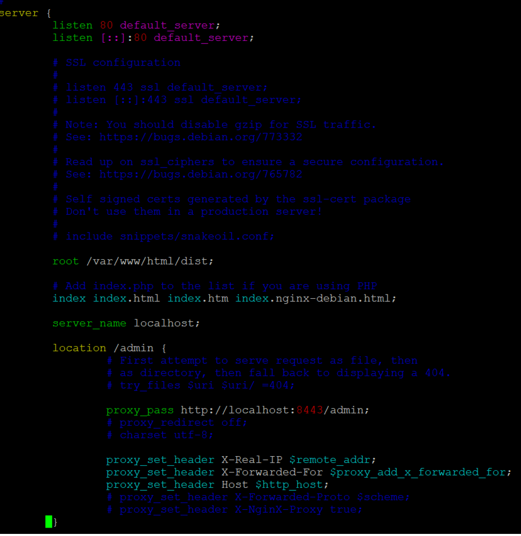Click the 'X-Forwarded-For' proxy_set_header line

tap(309, 472)
